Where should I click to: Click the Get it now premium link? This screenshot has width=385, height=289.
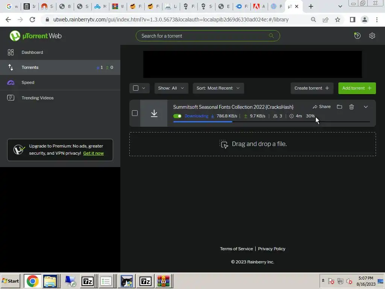[94, 153]
